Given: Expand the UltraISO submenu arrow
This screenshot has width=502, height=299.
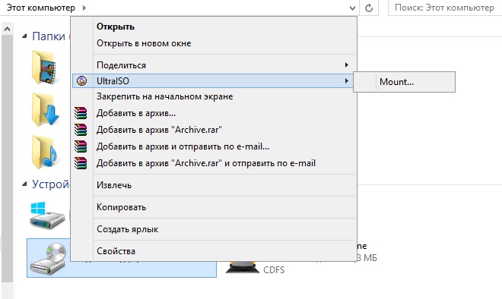Looking at the screenshot, I should (346, 80).
